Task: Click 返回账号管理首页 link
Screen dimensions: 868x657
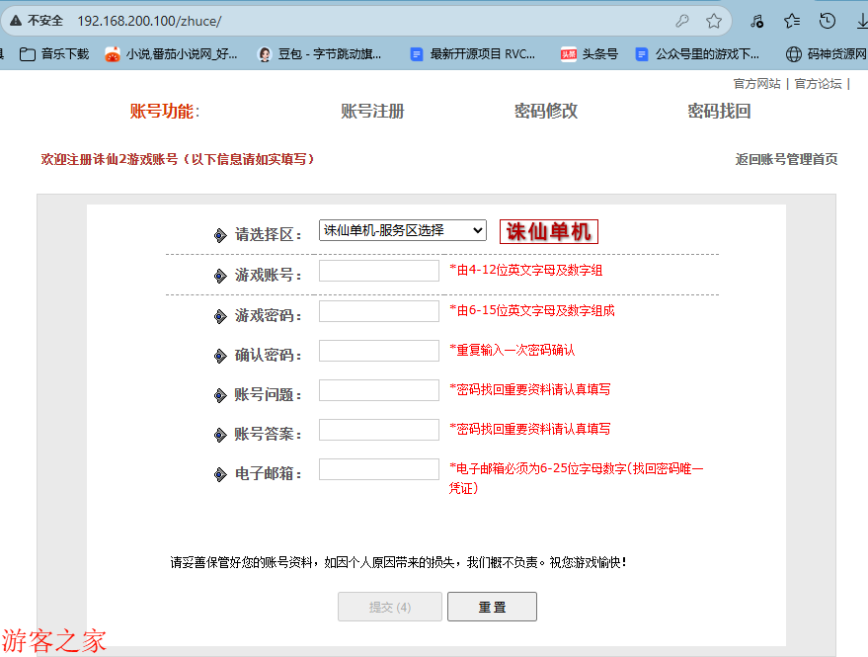Action: point(786,159)
